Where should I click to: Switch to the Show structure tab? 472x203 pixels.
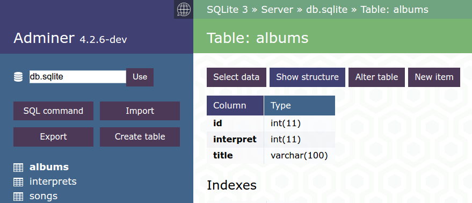307,77
